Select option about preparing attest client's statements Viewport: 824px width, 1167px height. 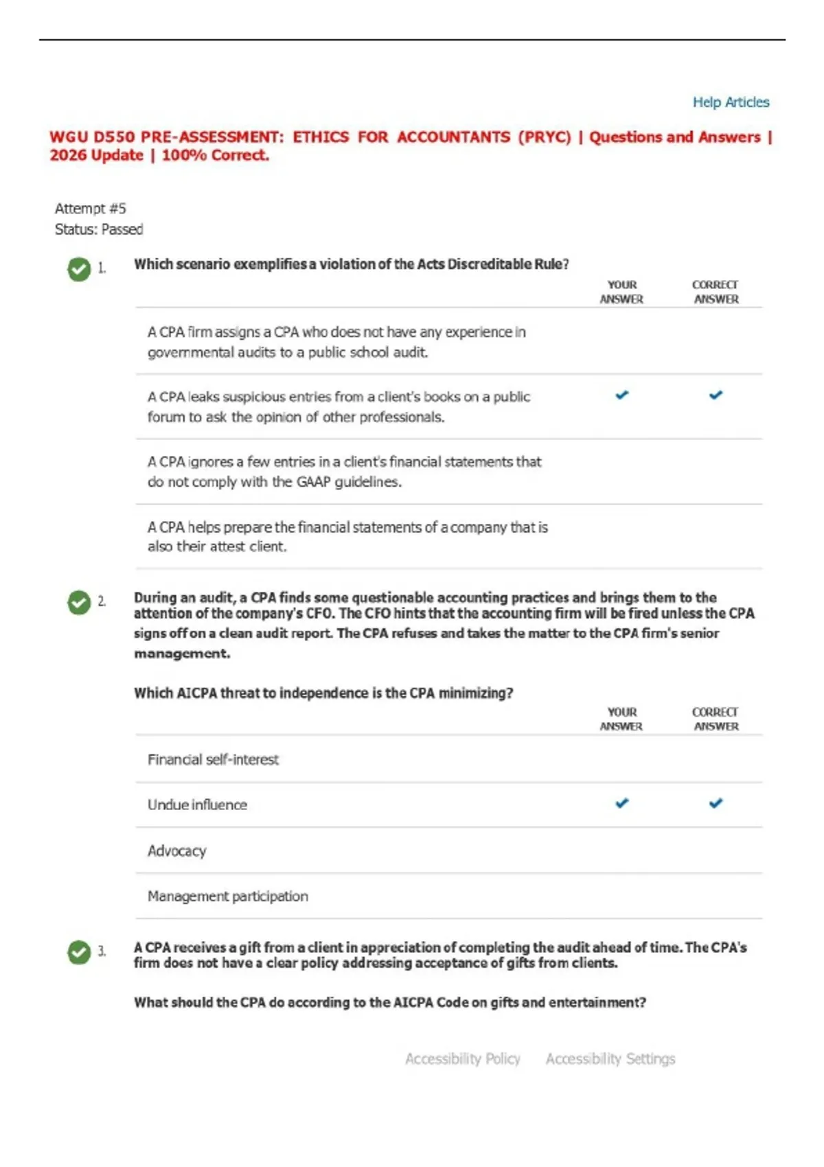pos(448,537)
